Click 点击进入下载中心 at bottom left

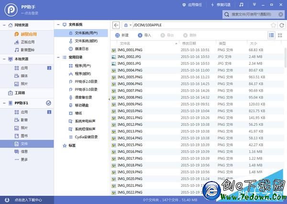(x=28, y=200)
